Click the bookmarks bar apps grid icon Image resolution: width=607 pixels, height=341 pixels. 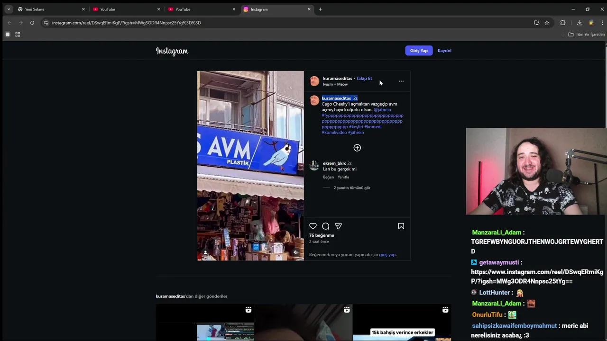click(x=18, y=35)
